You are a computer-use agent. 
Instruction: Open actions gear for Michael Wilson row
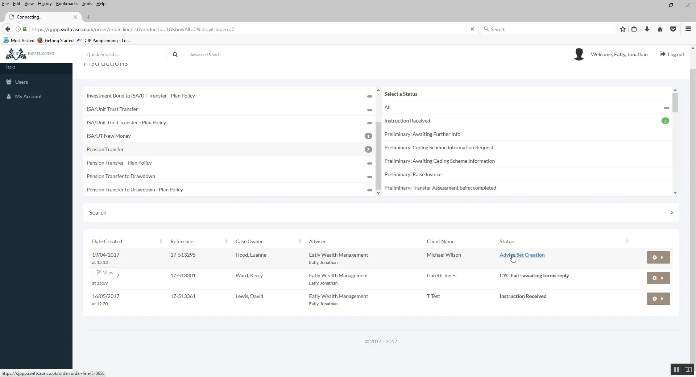658,257
